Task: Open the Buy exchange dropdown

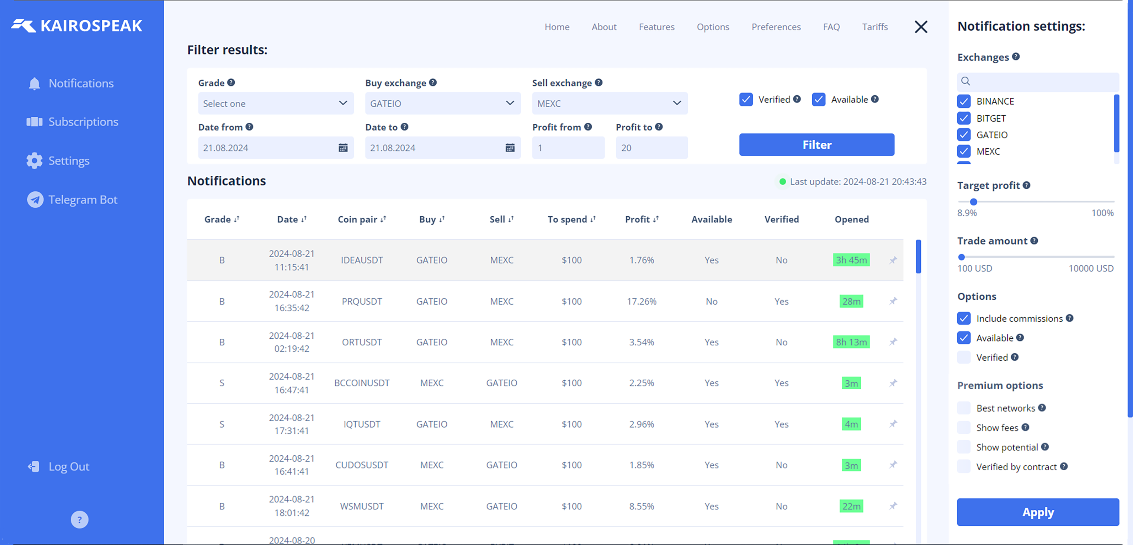Action: click(x=442, y=104)
